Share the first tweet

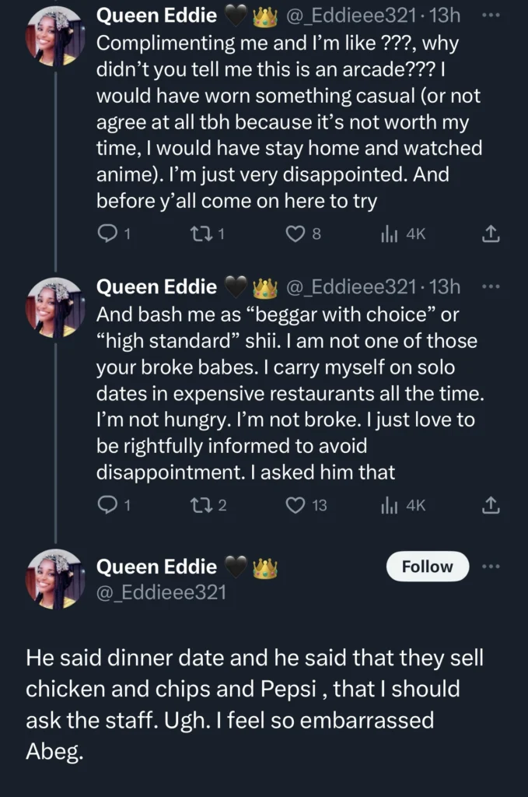[491, 232]
